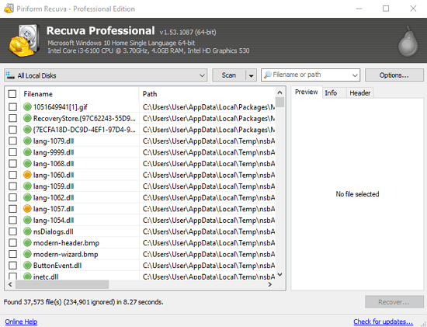Select the lang-1059.dll file row
This screenshot has height=327, width=427.
pos(141,186)
